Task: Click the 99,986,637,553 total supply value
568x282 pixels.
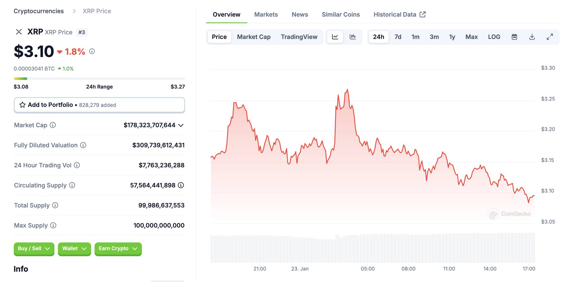Action: pyautogui.click(x=161, y=205)
